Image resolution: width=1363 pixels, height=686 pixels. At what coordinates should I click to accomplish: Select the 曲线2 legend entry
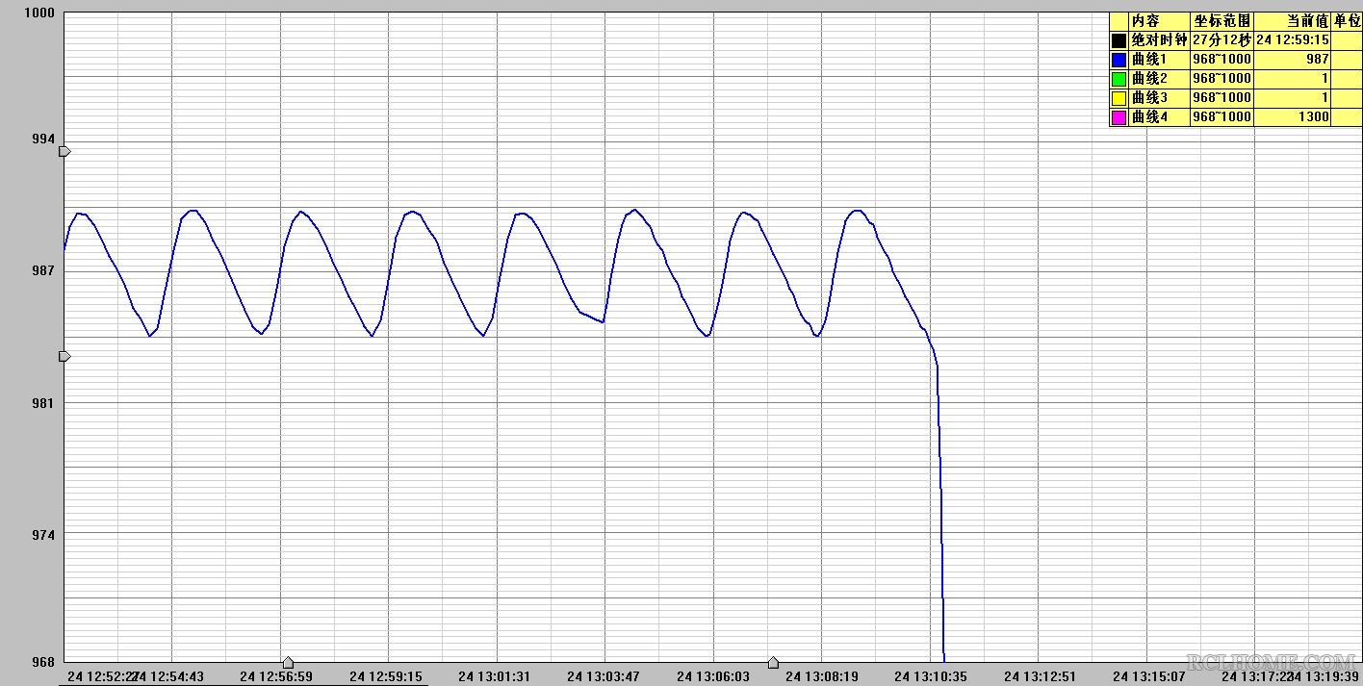(1159, 79)
